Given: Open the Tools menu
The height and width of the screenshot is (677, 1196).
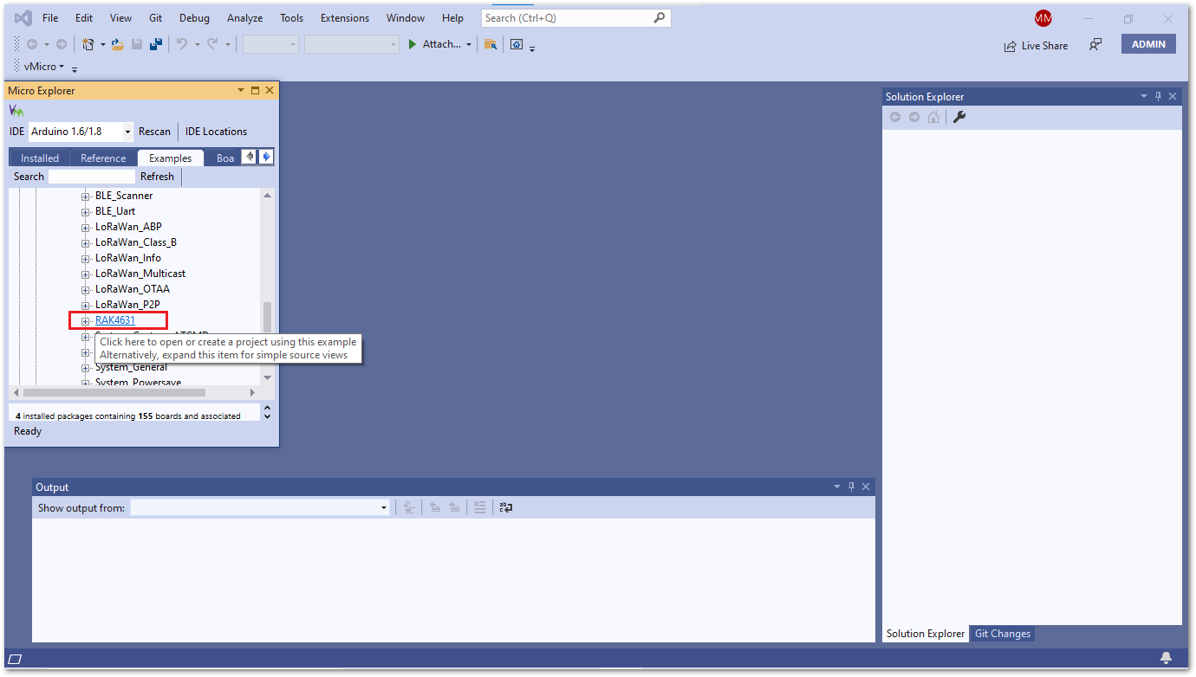Looking at the screenshot, I should click(x=292, y=18).
